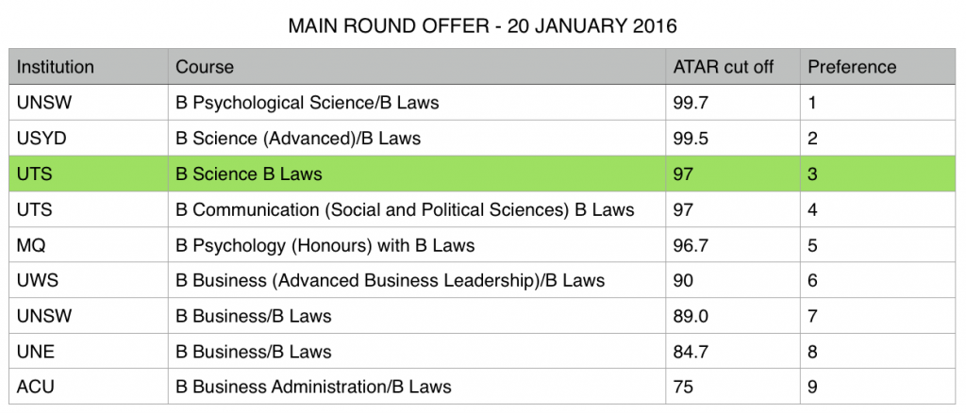Click the Main Round Offer title text
This screenshot has height=413, width=966.
(x=482, y=25)
